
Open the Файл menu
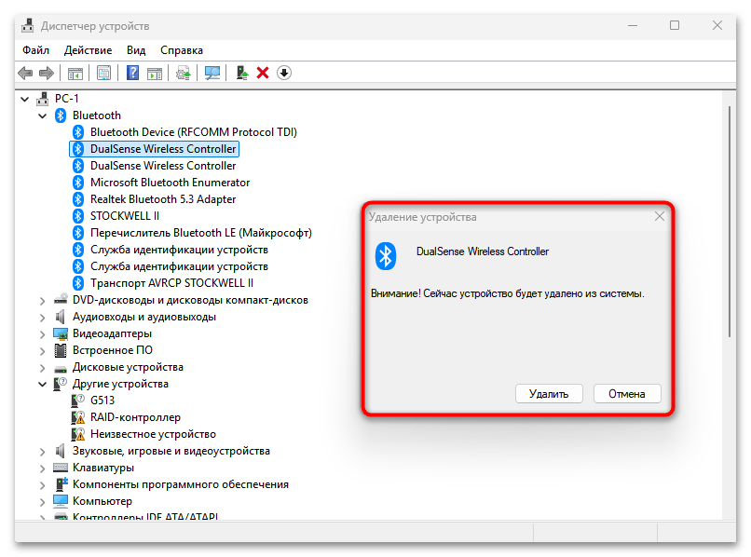coord(36,50)
